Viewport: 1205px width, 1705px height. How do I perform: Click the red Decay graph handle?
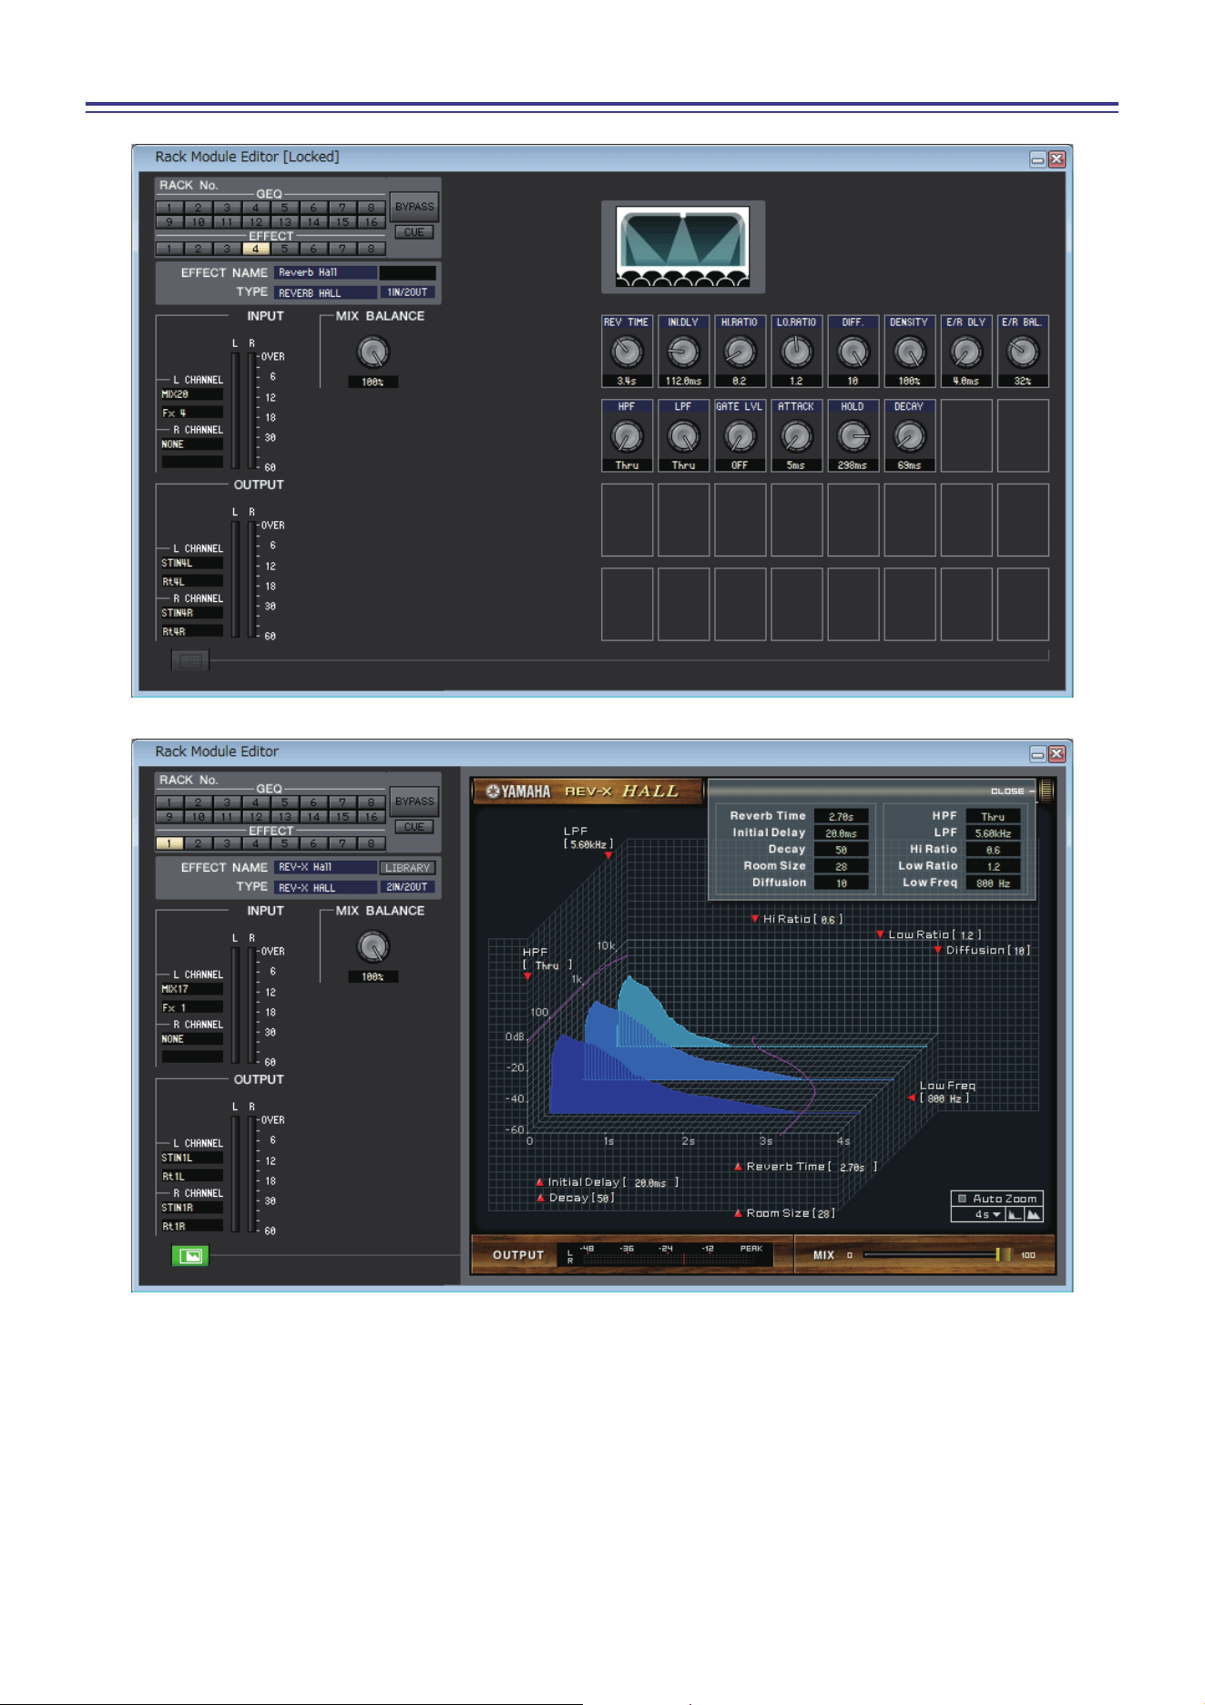(540, 1198)
